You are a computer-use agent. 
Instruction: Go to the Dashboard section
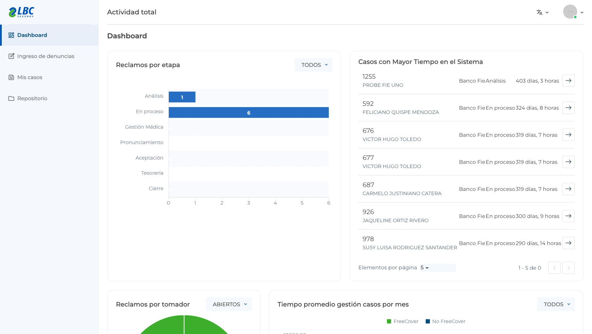tap(49, 35)
